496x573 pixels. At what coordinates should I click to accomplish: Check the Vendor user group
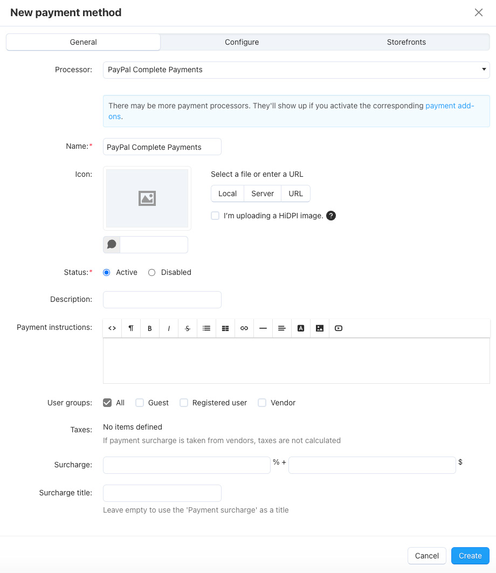coord(262,403)
